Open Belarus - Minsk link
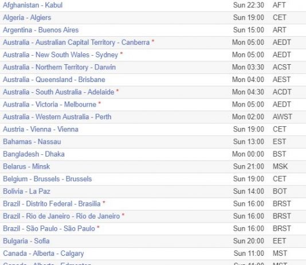Image resolution: width=306 pixels, height=265 pixels. 26,166
